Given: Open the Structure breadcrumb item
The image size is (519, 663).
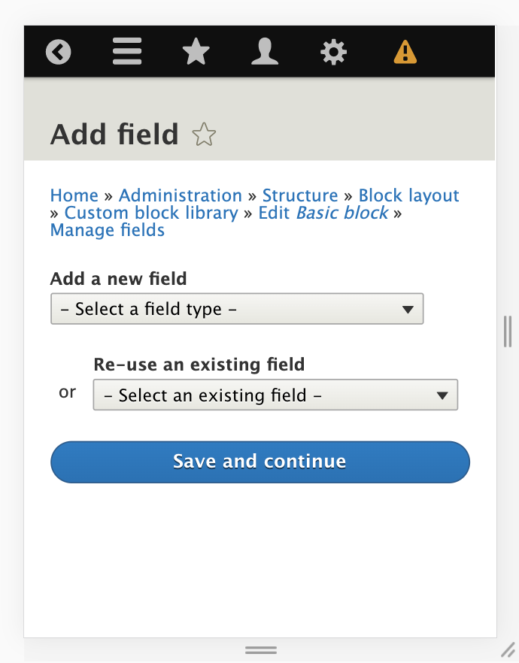Looking at the screenshot, I should tap(300, 195).
